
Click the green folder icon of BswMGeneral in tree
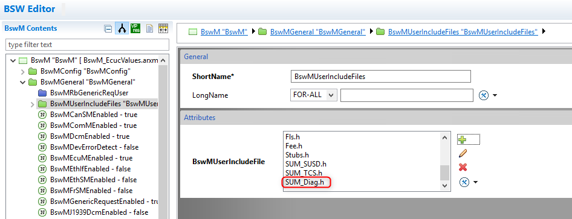[x=33, y=82]
